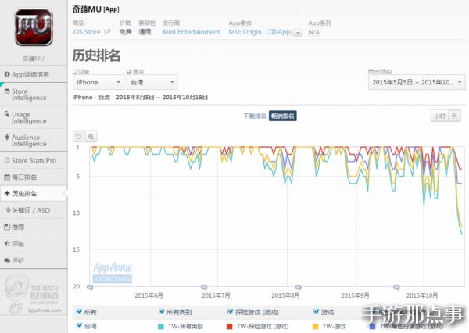Open the date range dropdown

pos(414,81)
